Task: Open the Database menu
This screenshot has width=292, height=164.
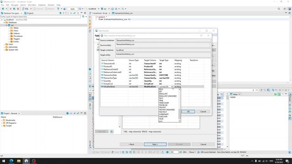Action: [42, 5]
